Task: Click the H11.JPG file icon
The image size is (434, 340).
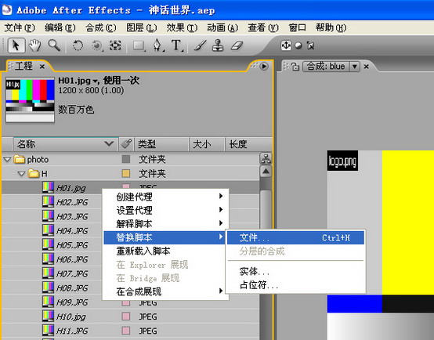Action: pyautogui.click(x=48, y=331)
